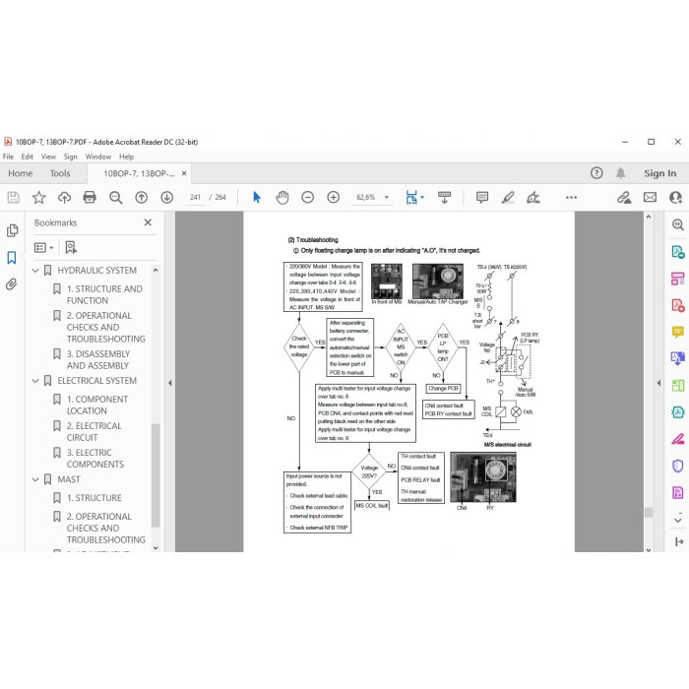Open account profile icon at toolbar end
Viewport: 689px width, 689px height.
point(676,197)
